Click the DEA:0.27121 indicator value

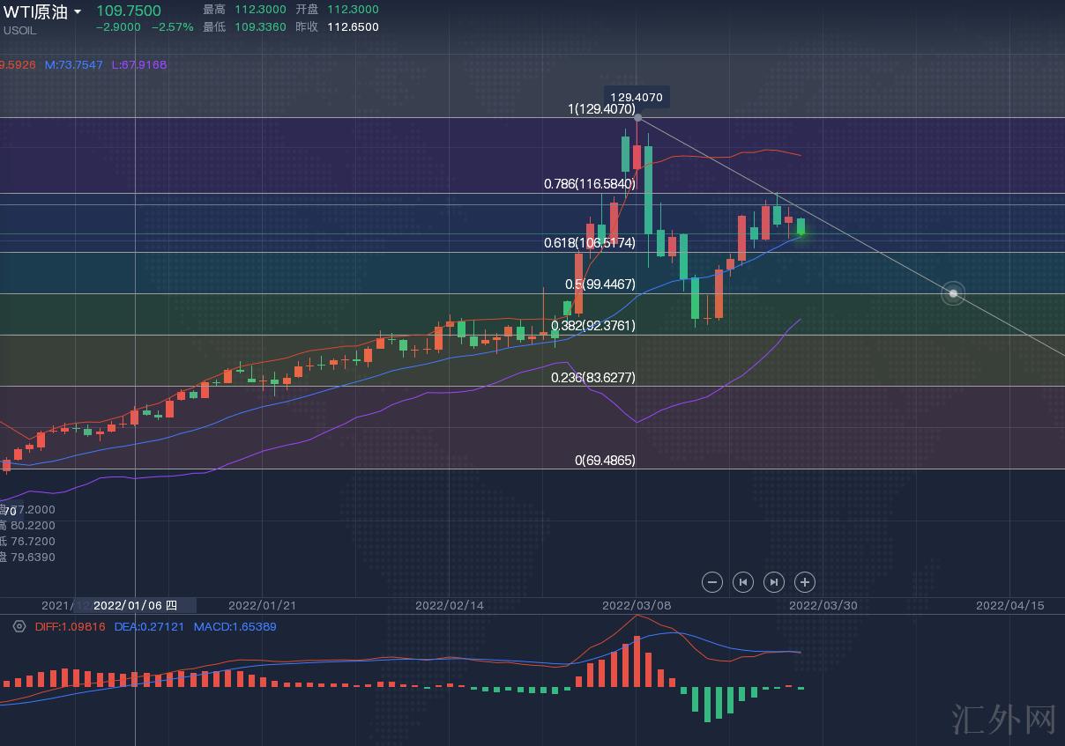pos(150,626)
